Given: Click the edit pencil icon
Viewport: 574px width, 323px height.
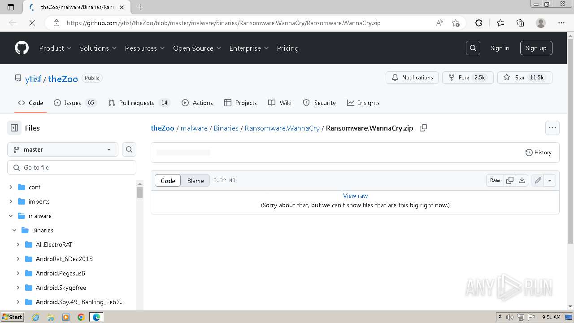Looking at the screenshot, I should click(538, 180).
